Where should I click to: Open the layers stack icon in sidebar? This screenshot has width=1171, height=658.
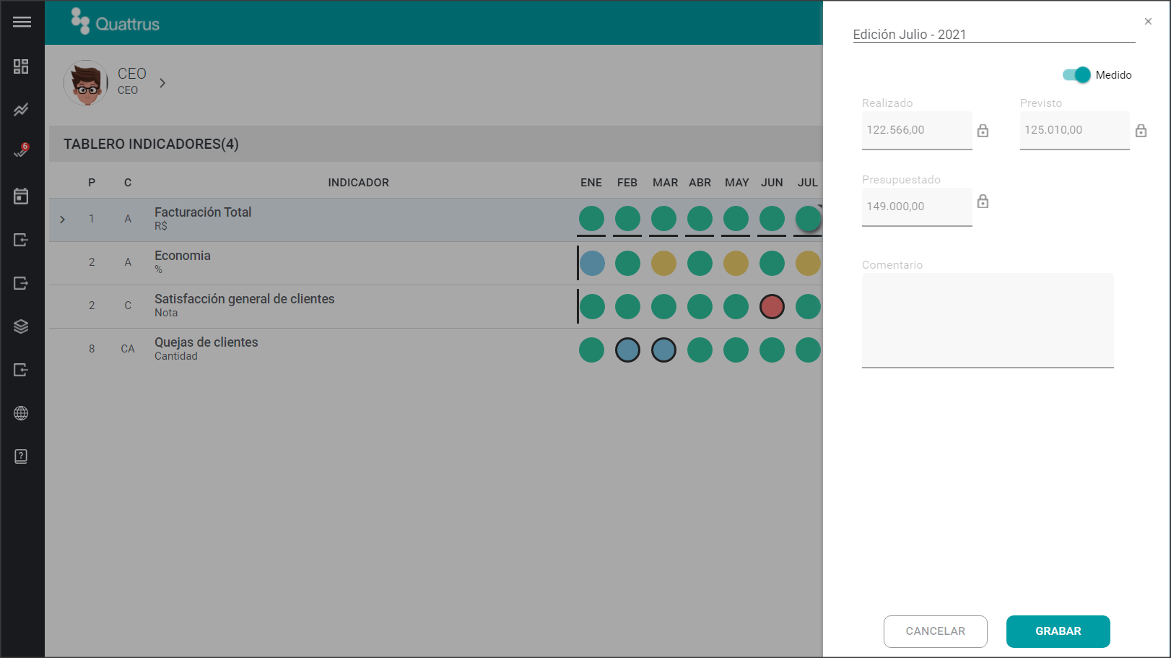(21, 326)
